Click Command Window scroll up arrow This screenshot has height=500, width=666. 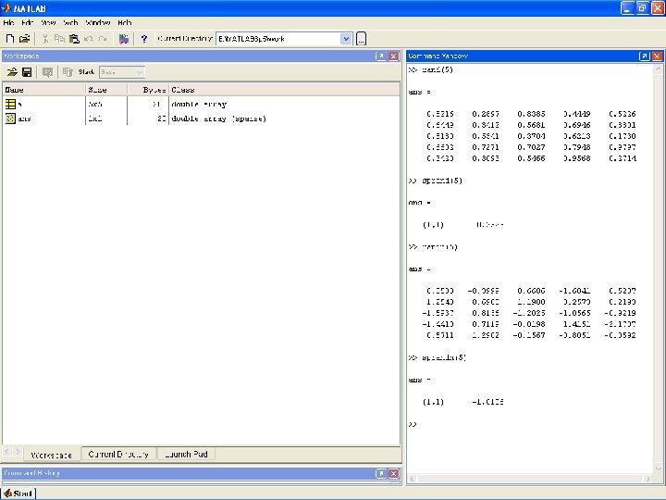coord(659,69)
